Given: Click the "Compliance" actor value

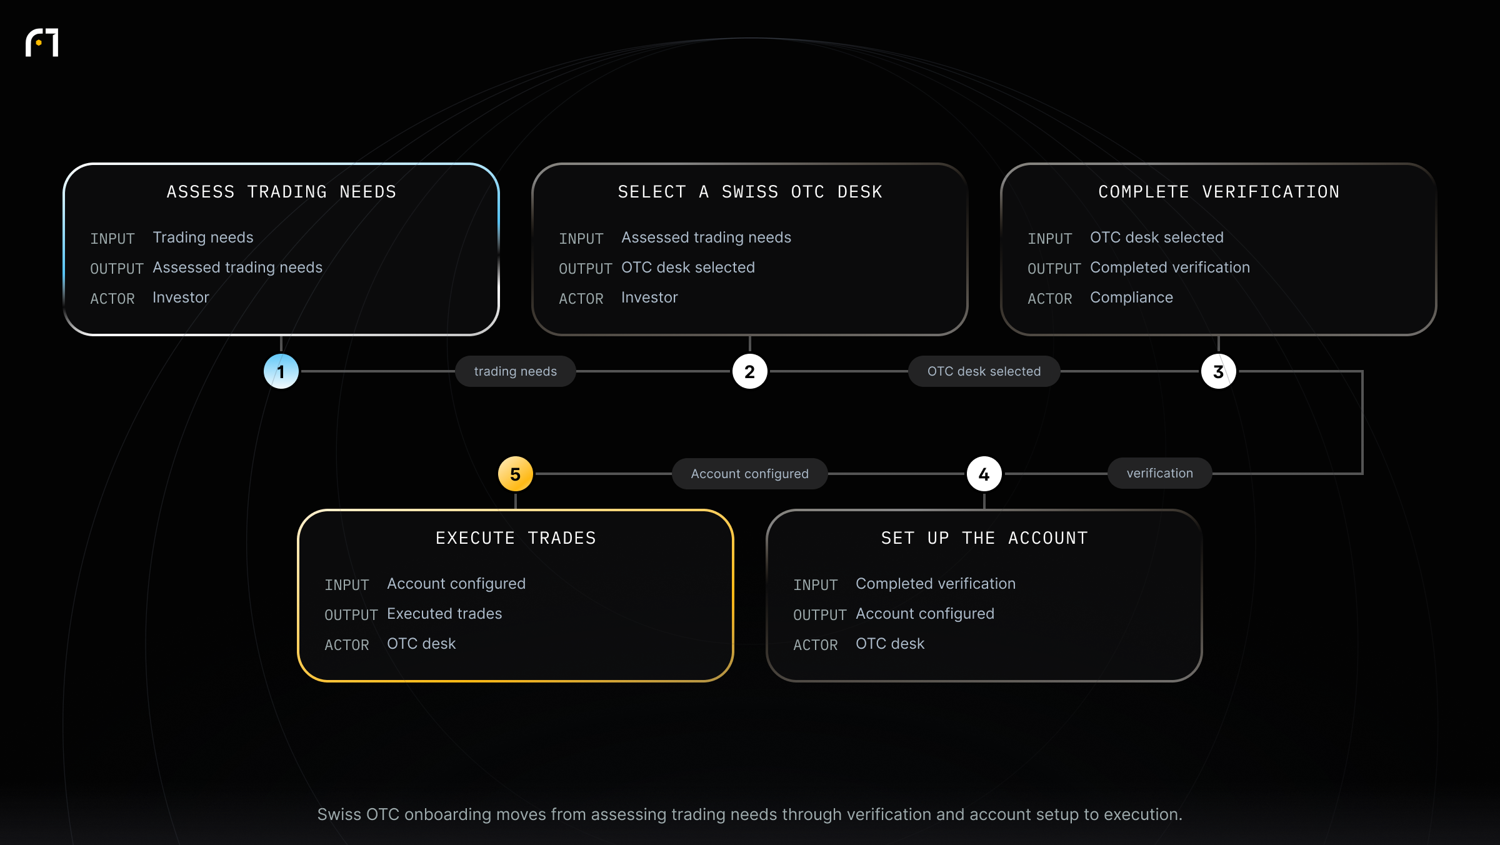Looking at the screenshot, I should [x=1131, y=297].
